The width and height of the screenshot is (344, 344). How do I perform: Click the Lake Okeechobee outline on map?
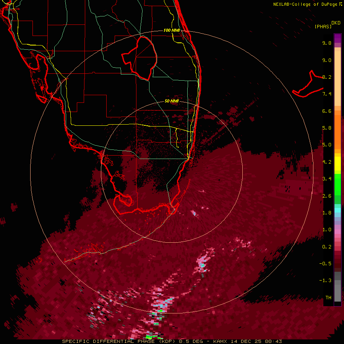(x=139, y=58)
